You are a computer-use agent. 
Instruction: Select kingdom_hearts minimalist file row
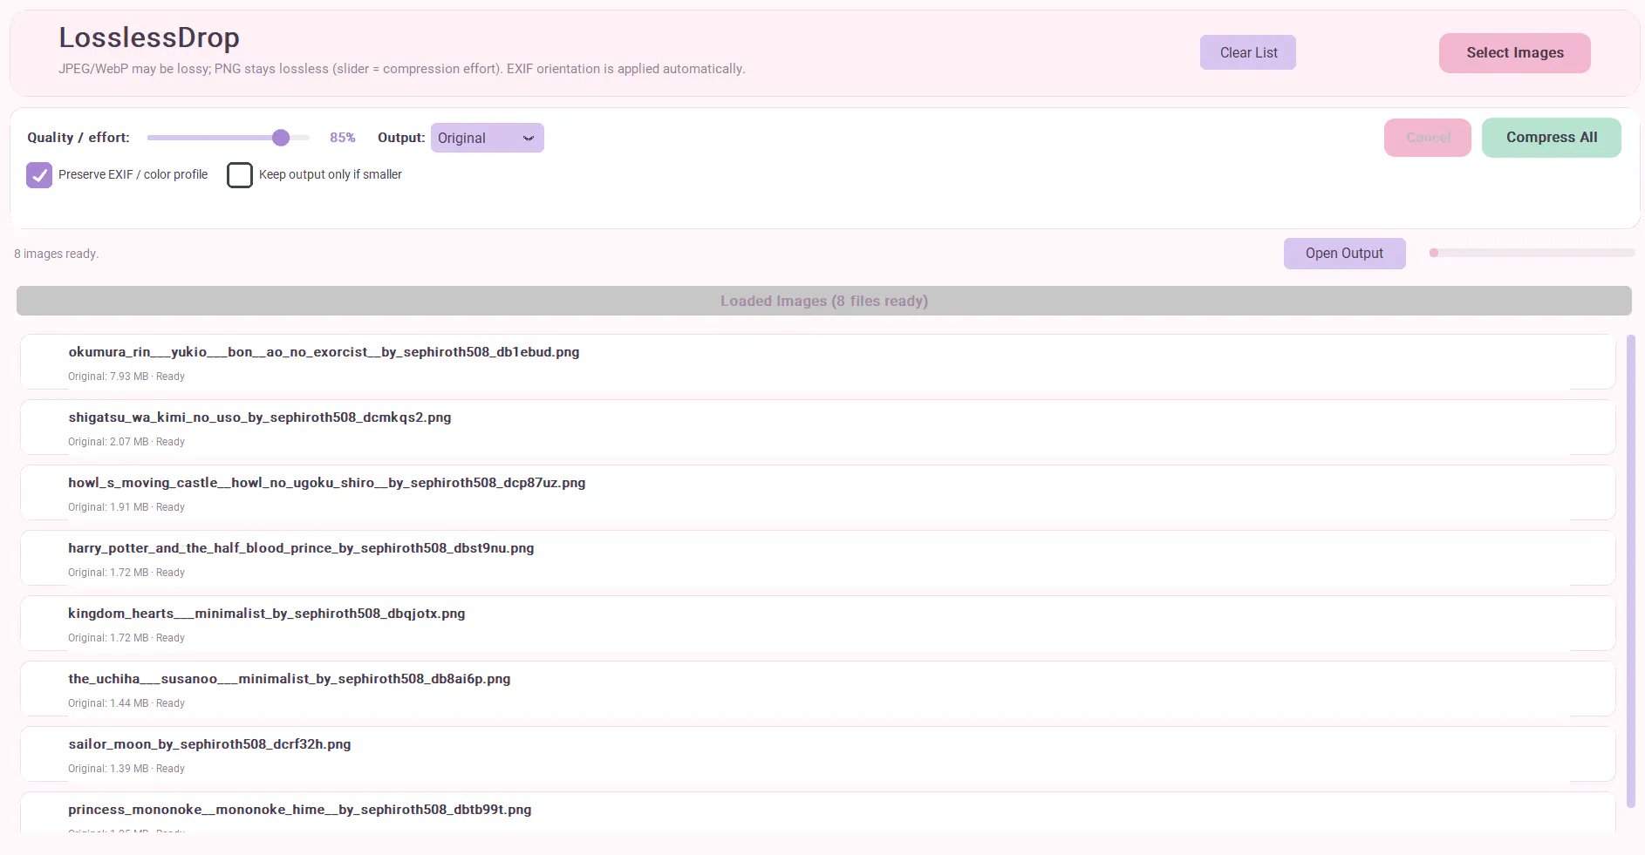click(818, 623)
